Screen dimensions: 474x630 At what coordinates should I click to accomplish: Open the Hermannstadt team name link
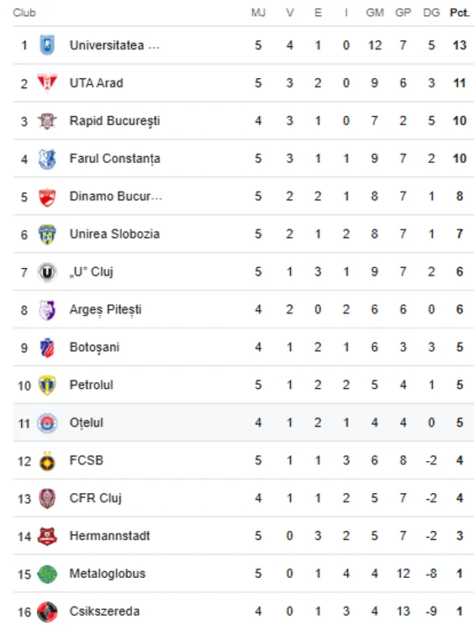pos(109,536)
